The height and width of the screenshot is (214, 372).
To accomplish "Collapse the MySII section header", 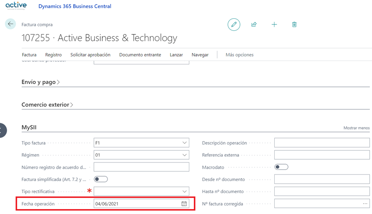I will click(x=29, y=127).
